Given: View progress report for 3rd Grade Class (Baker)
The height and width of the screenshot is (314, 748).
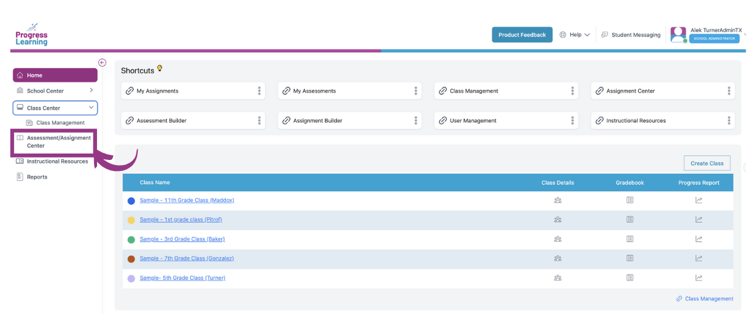Looking at the screenshot, I should click(699, 239).
